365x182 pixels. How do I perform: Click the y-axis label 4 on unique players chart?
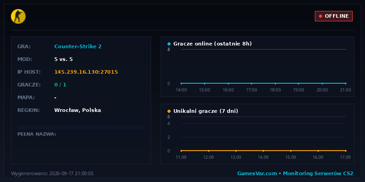pos(169,123)
